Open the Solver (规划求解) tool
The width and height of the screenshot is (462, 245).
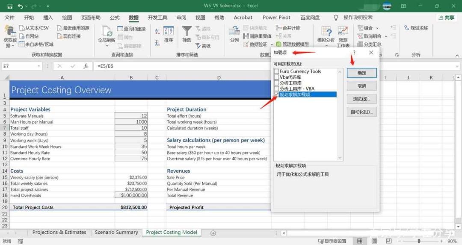(x=416, y=28)
